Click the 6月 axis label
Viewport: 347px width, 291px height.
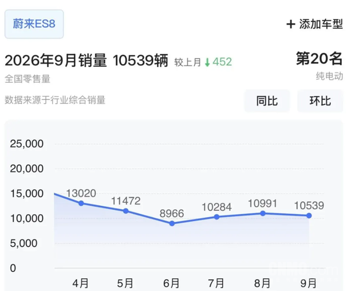coord(171,283)
